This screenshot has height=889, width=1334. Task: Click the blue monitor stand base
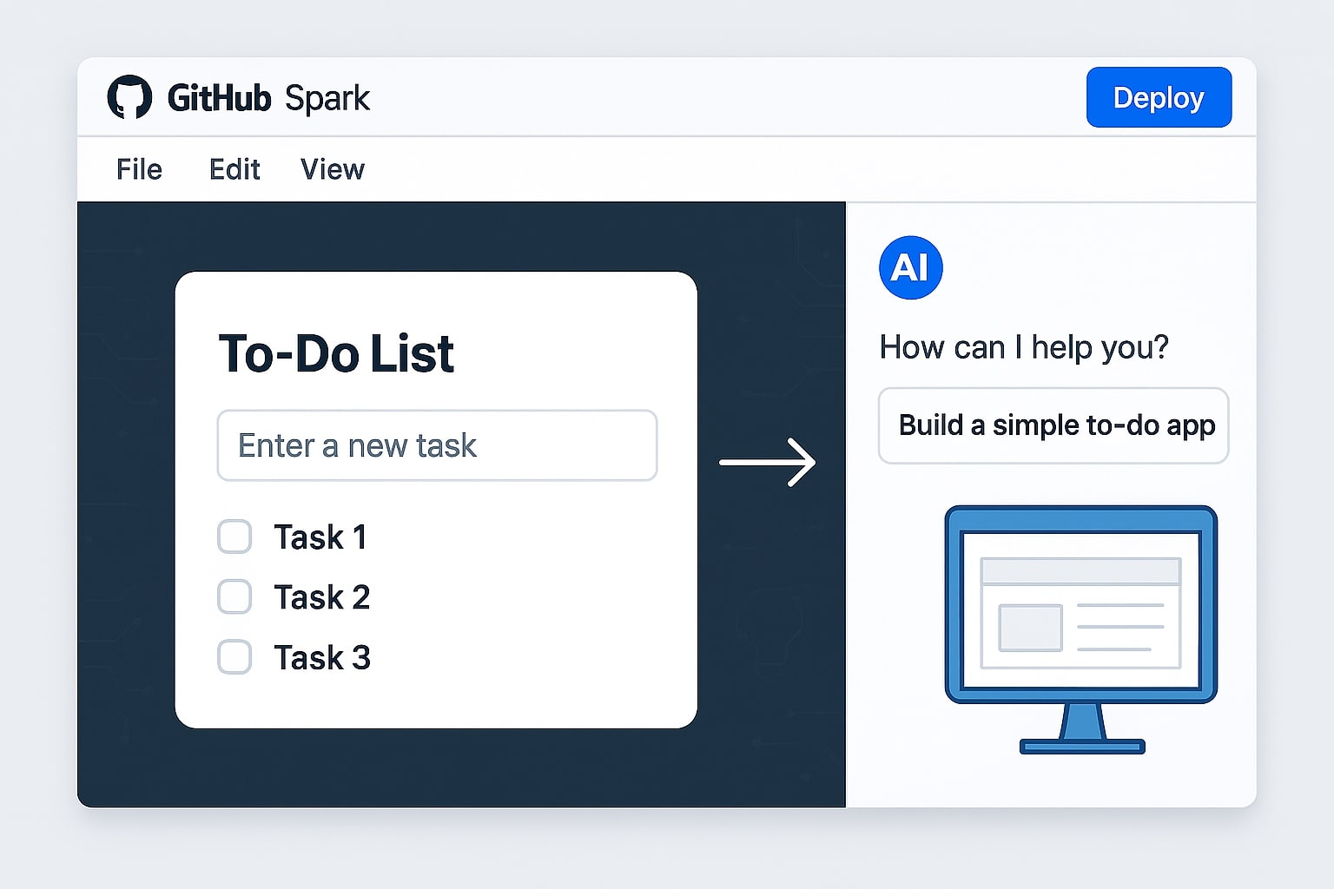1082,745
